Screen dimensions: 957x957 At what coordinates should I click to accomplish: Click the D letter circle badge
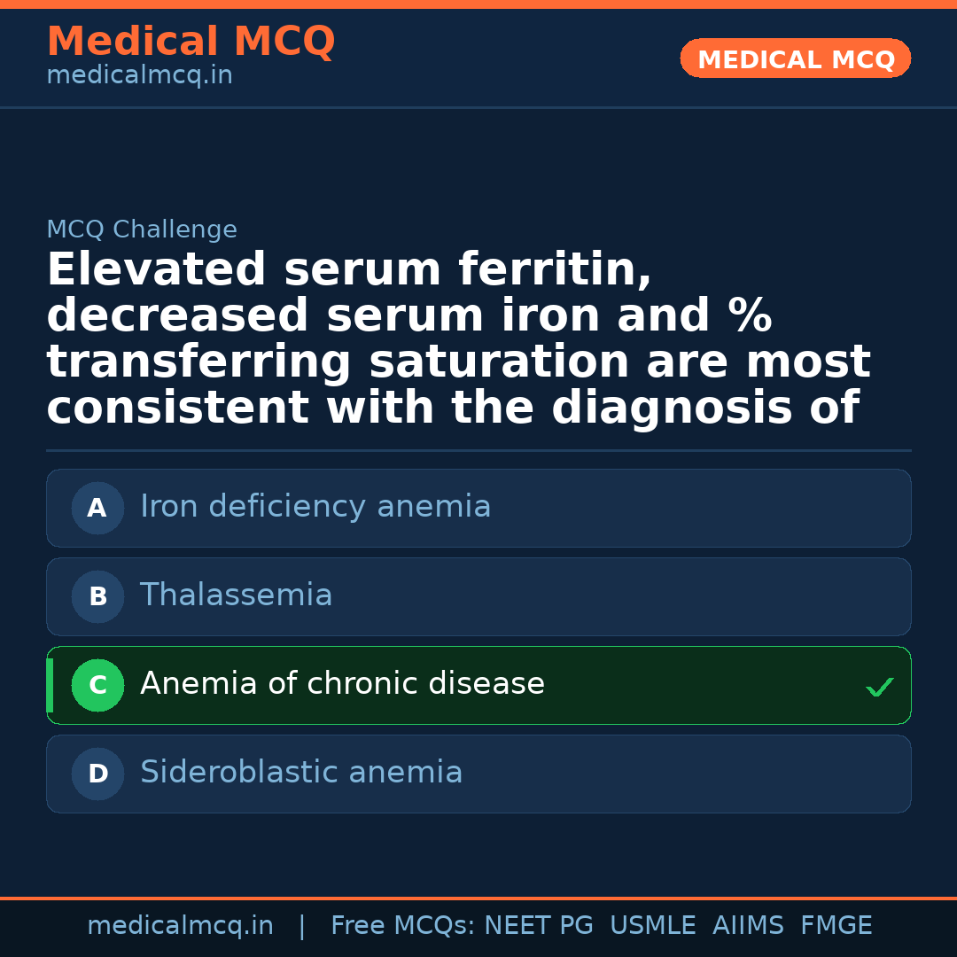click(x=97, y=774)
